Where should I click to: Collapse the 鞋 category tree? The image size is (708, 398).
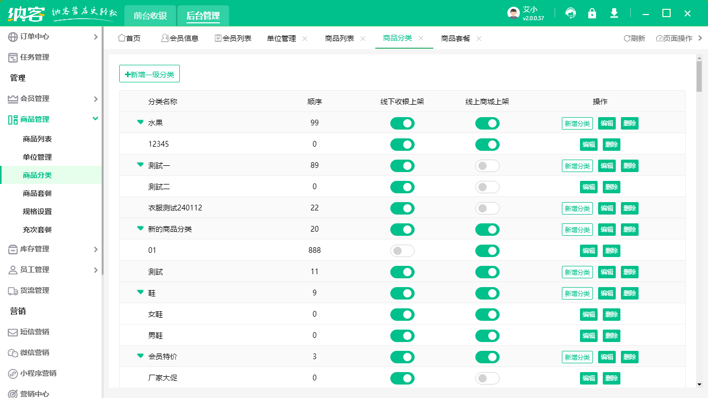(x=139, y=293)
